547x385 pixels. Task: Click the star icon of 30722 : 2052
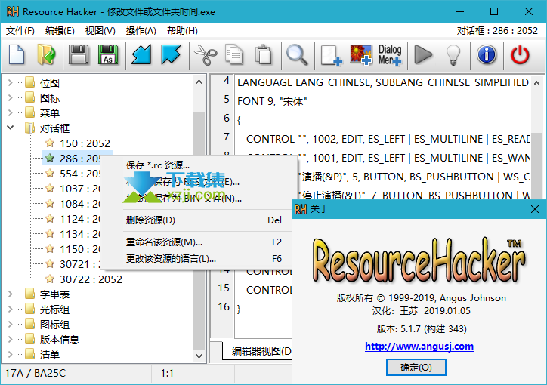[x=50, y=279]
